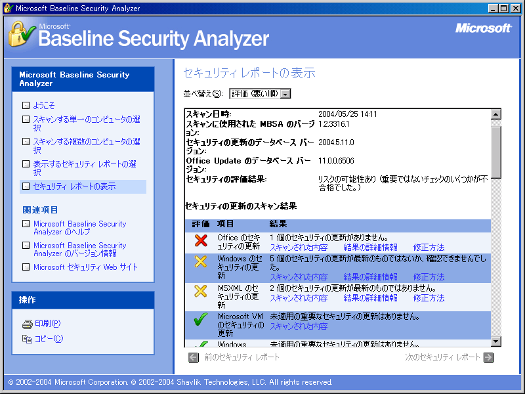This screenshot has width=525, height=394.
Task: Click the 操作 panel header
Action: [83, 300]
